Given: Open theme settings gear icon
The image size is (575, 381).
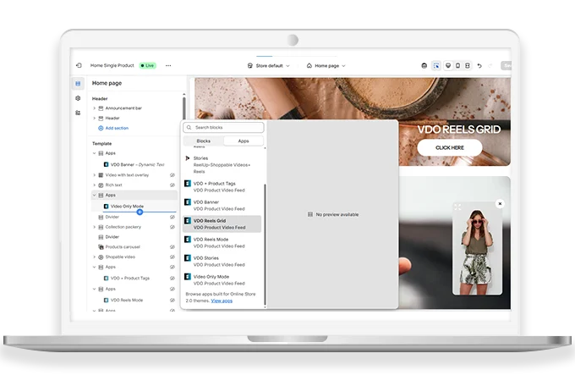Looking at the screenshot, I should [x=78, y=98].
